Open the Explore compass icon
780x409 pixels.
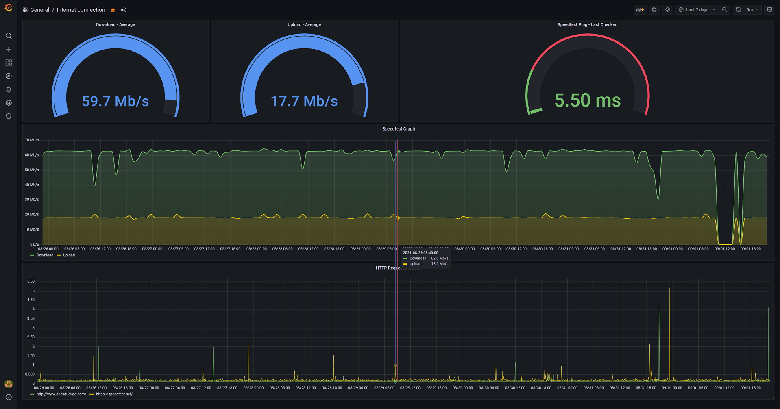pos(9,76)
